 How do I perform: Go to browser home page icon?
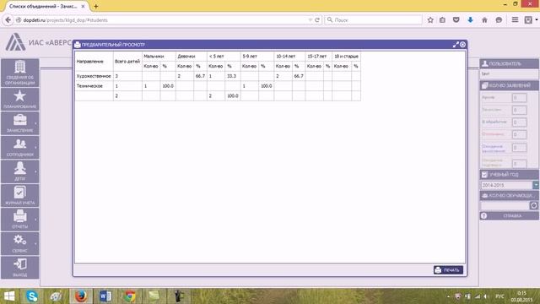pos(484,20)
